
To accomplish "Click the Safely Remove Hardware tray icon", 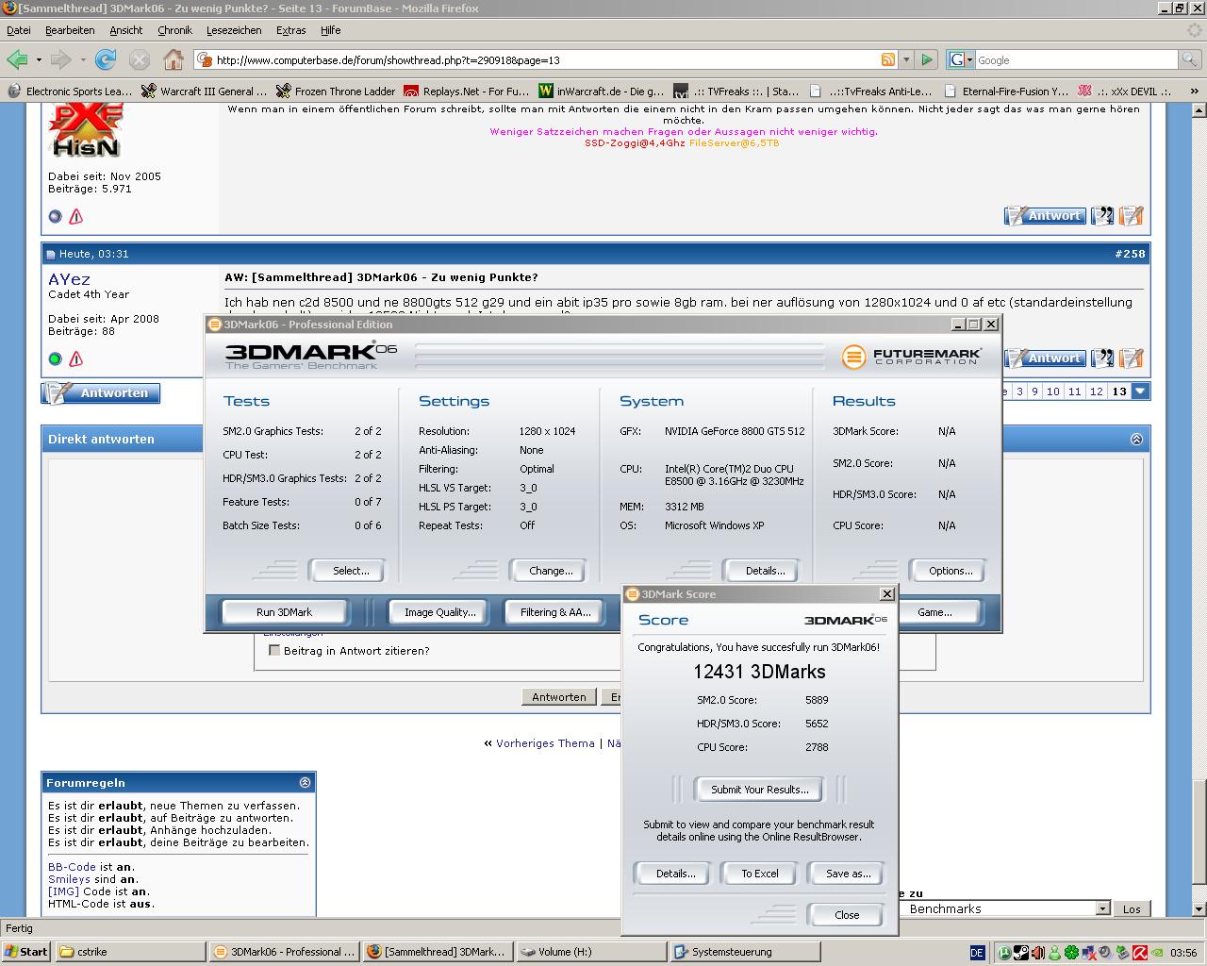I will pos(1122,953).
